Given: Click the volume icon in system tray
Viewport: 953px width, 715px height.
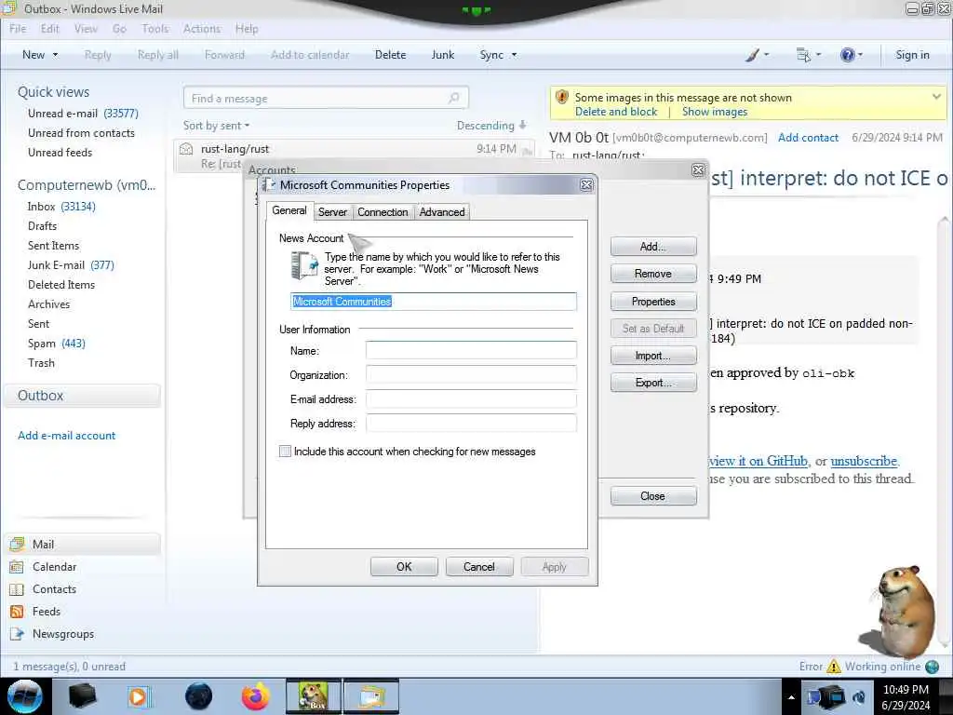Looking at the screenshot, I should click(859, 697).
